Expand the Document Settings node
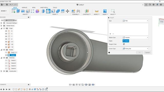This screenshot has width=164, height=92. pos(1,23)
